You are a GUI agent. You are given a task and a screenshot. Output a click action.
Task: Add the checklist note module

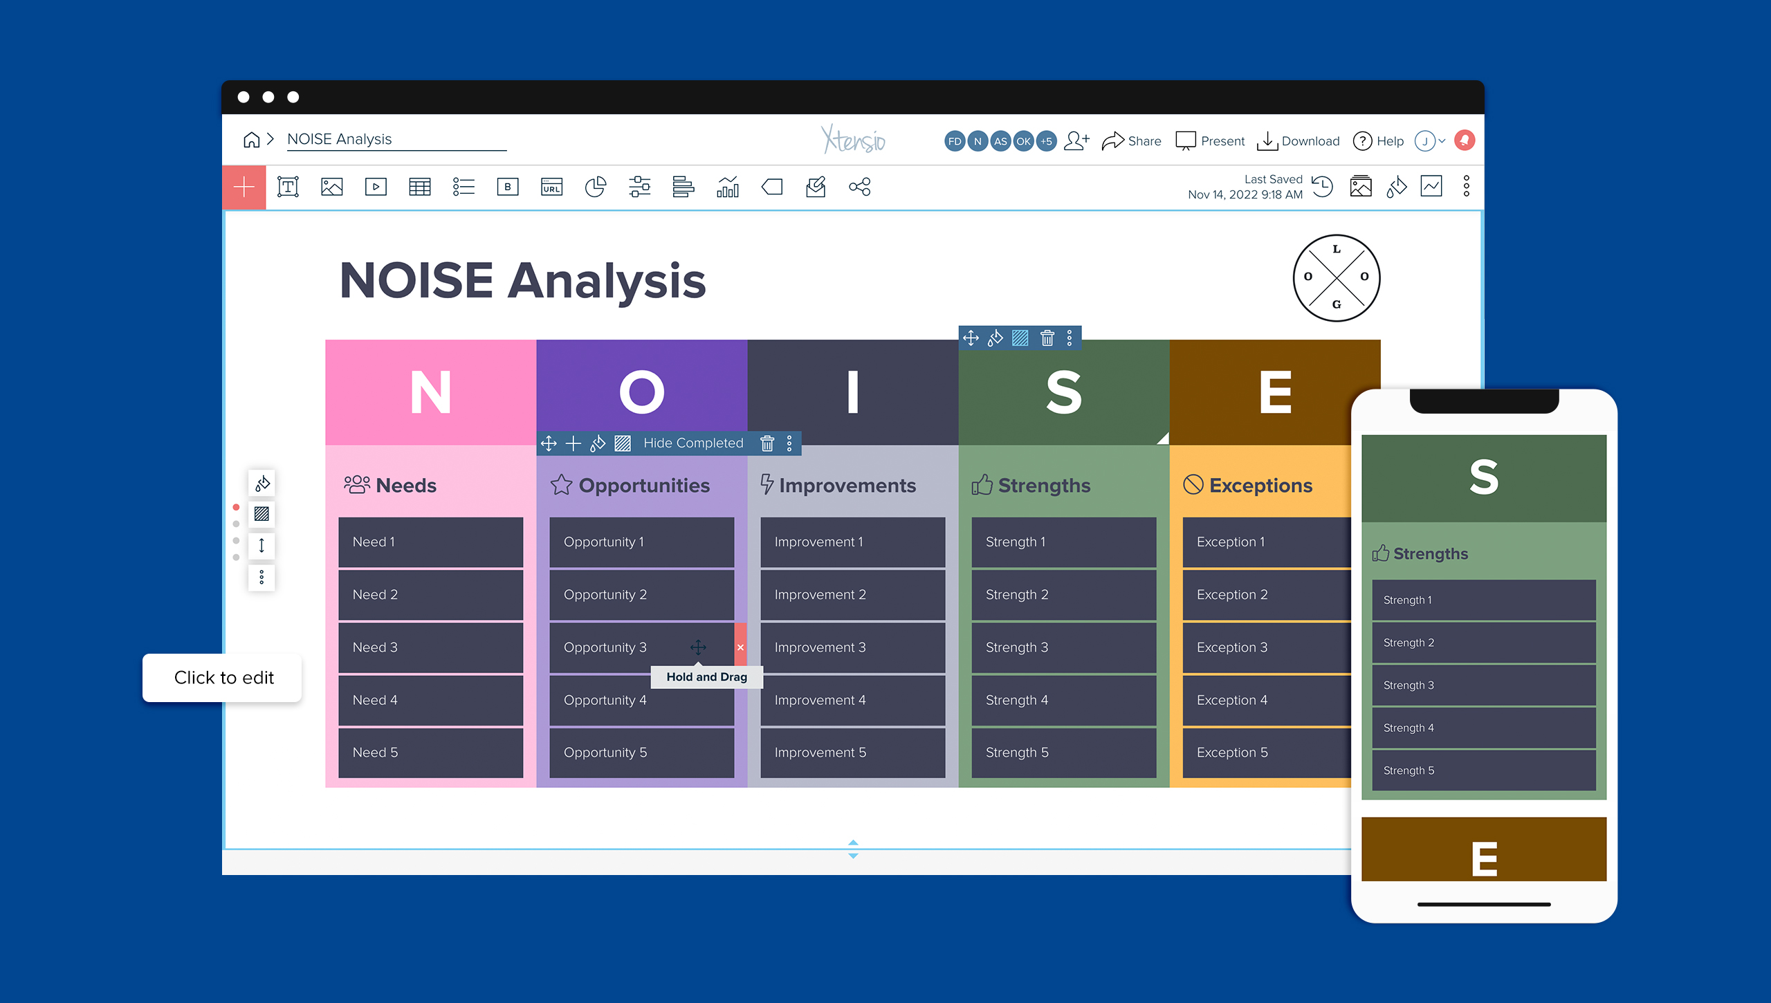click(816, 187)
